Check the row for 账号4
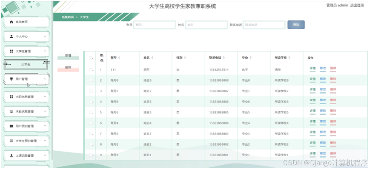 click(x=91, y=123)
